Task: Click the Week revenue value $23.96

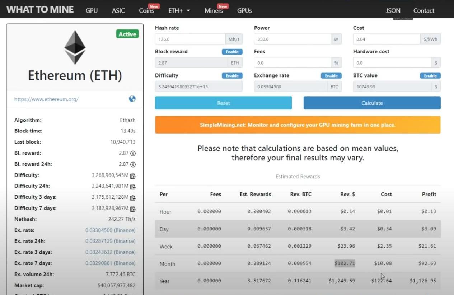Action: 346,246
